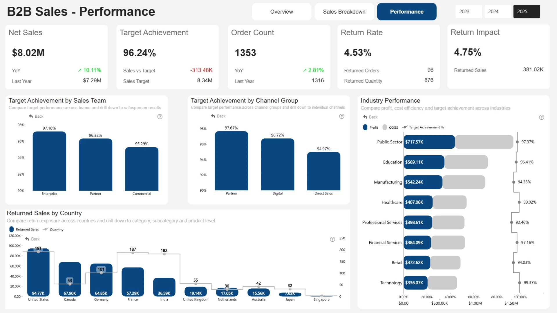
Task: Select Education profit bar $569.11K
Action: [x=424, y=162]
